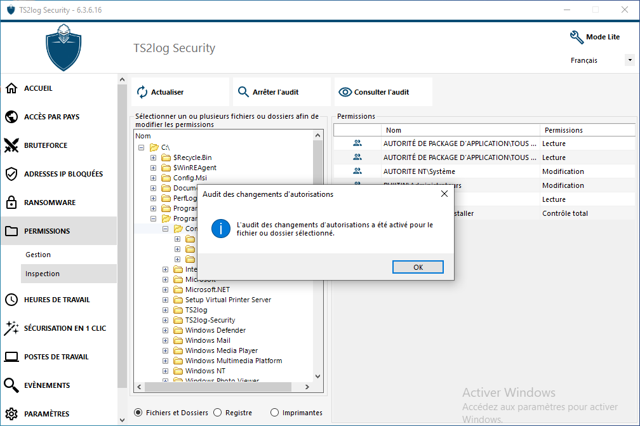Click the laptop icon for Postes de travail
The height and width of the screenshot is (426, 640).
point(11,357)
